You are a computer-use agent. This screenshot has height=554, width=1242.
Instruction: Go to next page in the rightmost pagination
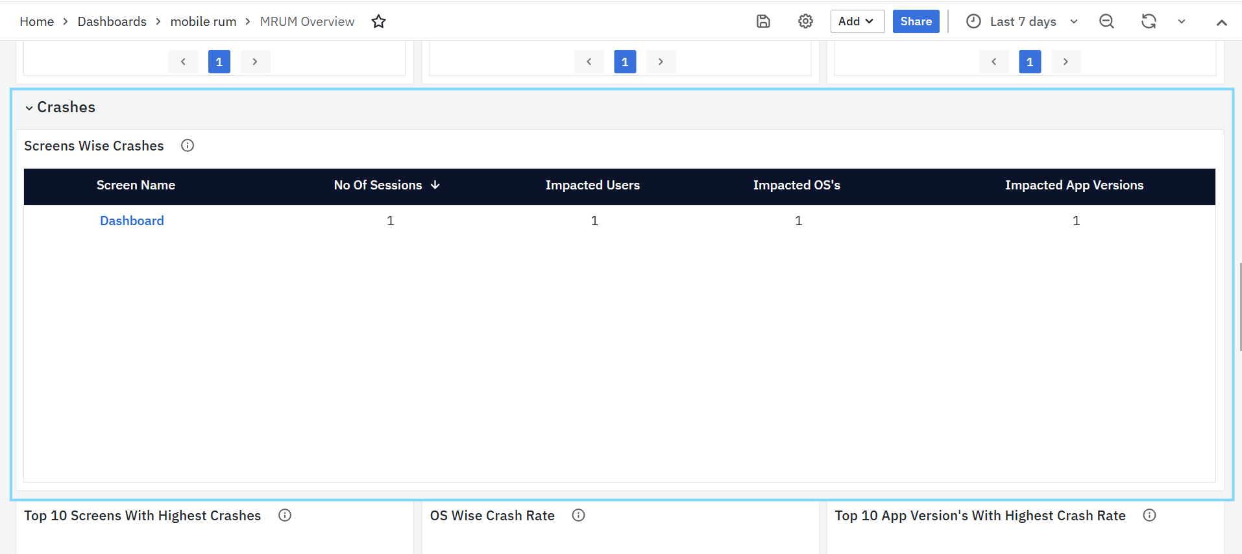pos(1065,62)
